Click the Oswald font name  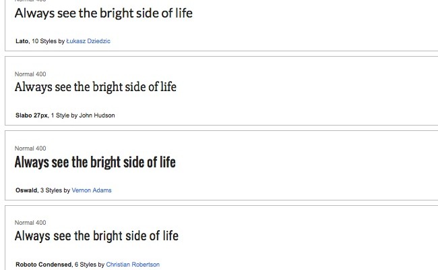[26, 190]
